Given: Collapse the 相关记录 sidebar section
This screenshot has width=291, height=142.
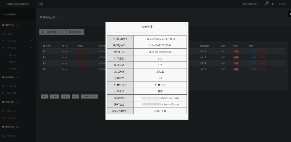Looking at the screenshot, I should [x=18, y=48].
